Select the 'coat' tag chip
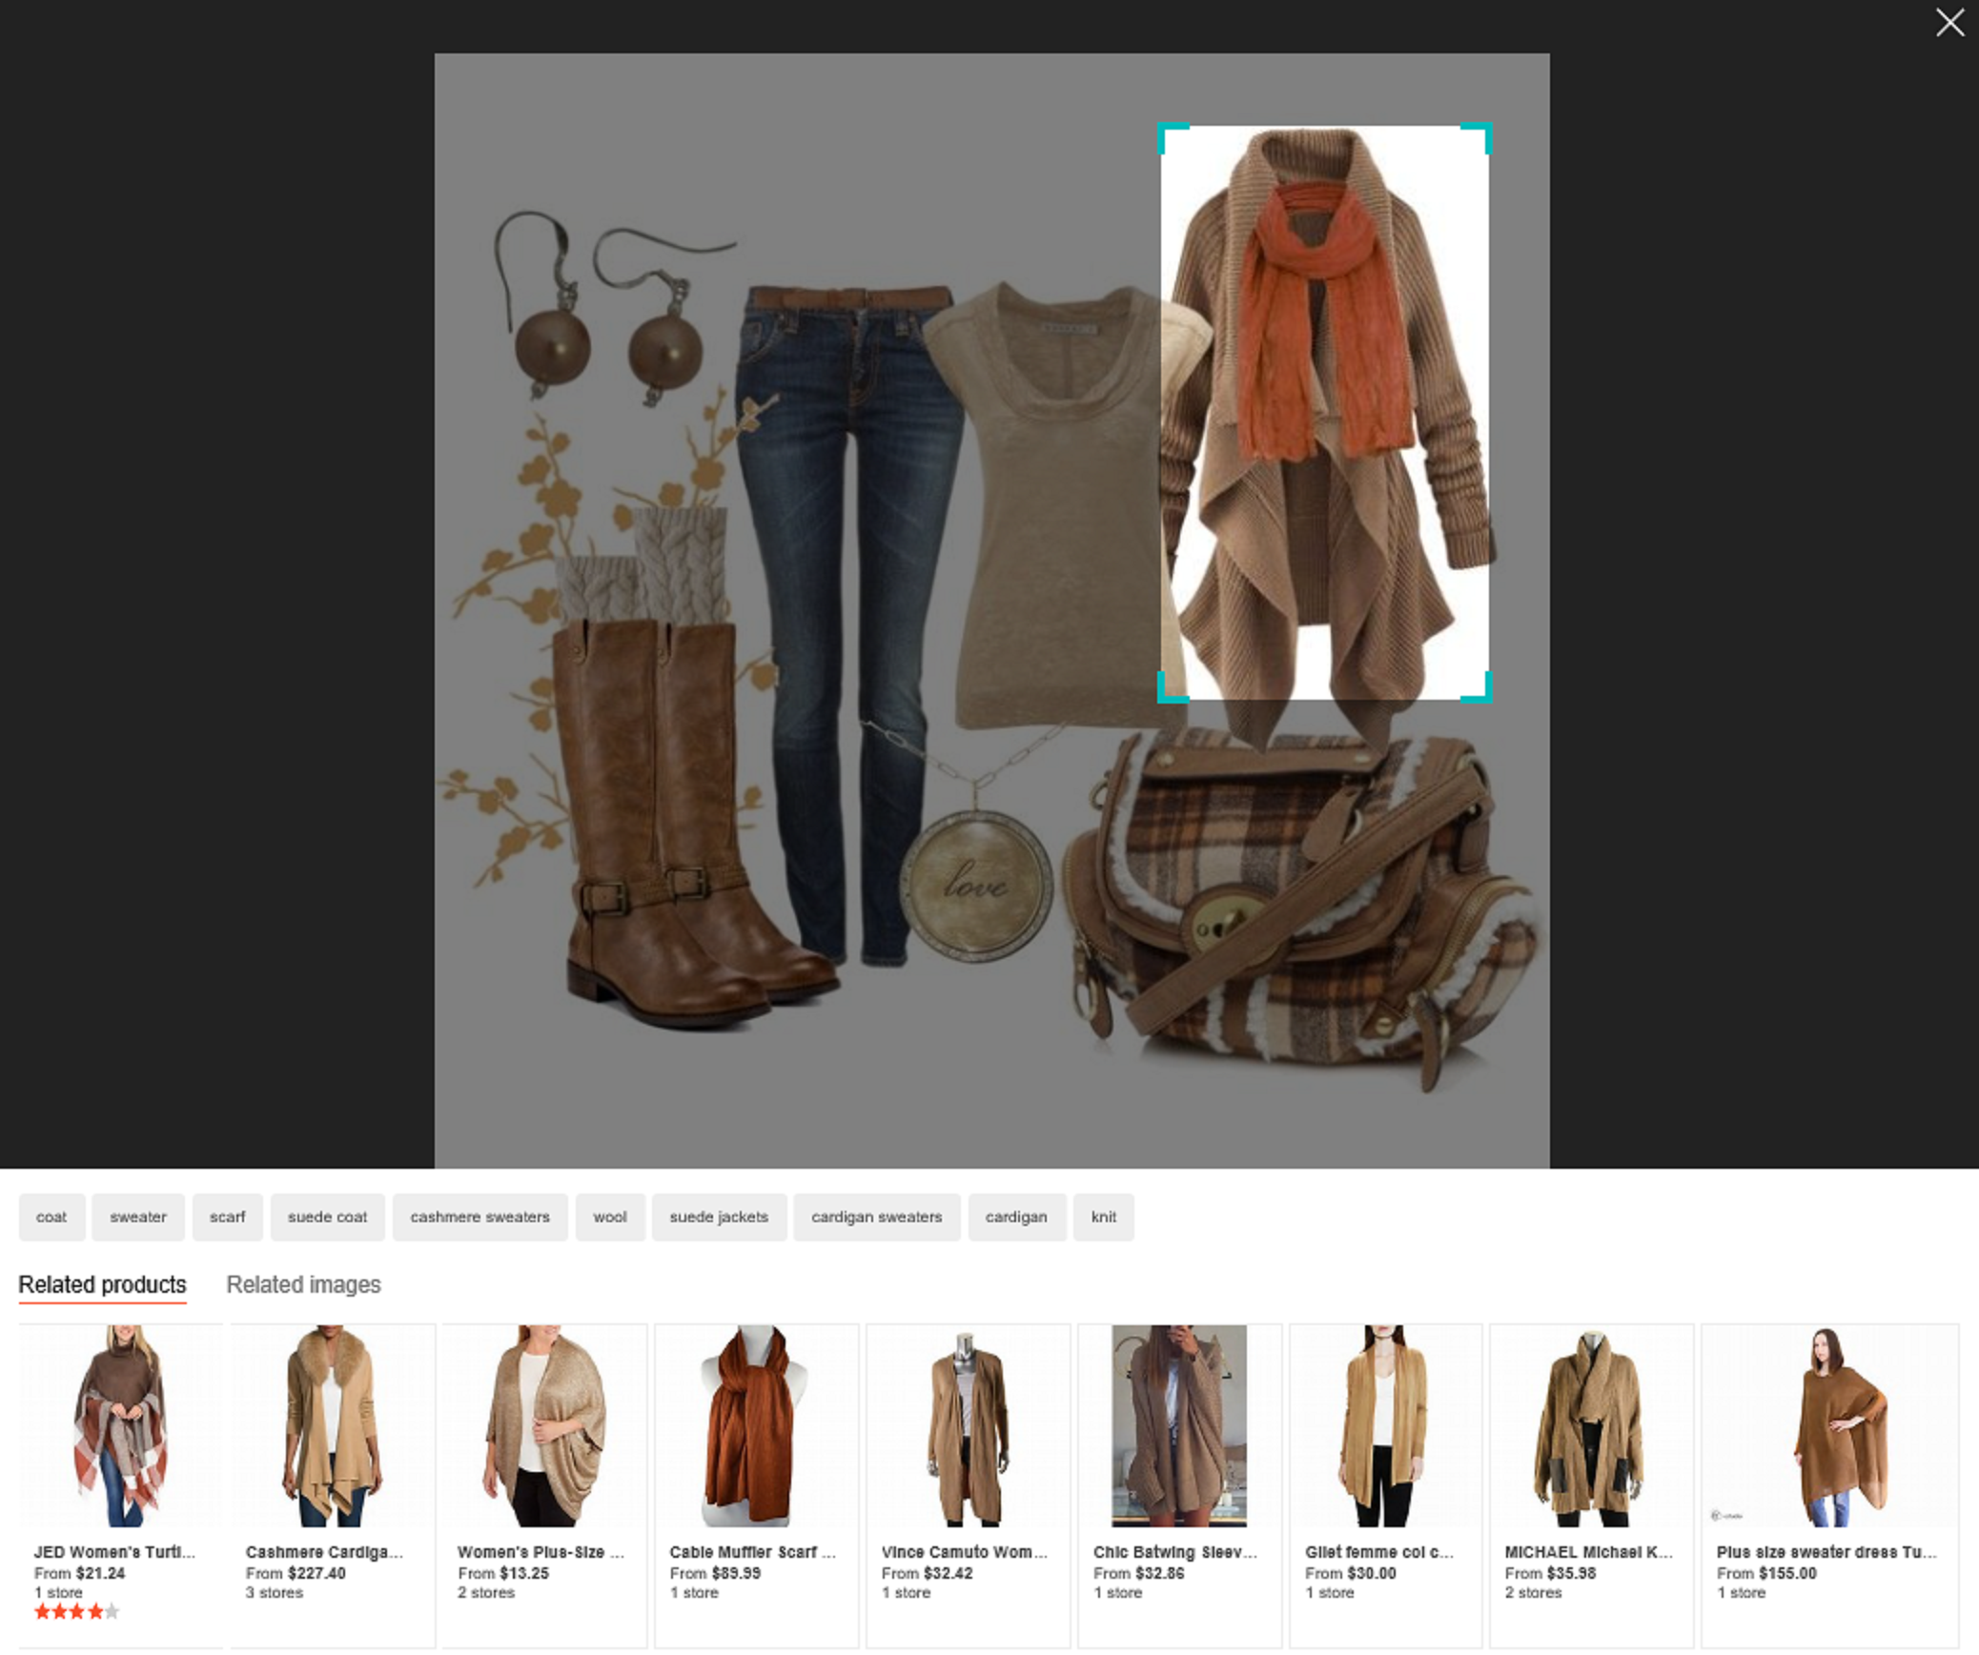1979x1655 pixels. pyautogui.click(x=51, y=1217)
